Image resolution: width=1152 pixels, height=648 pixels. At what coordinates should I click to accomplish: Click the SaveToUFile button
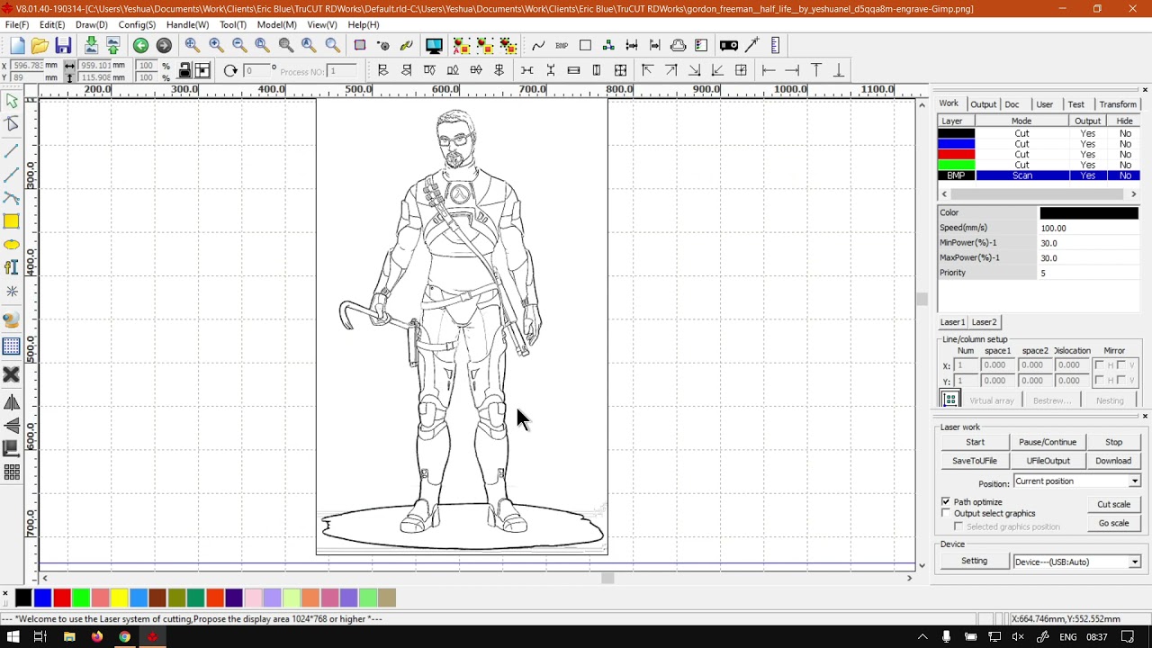tap(975, 461)
